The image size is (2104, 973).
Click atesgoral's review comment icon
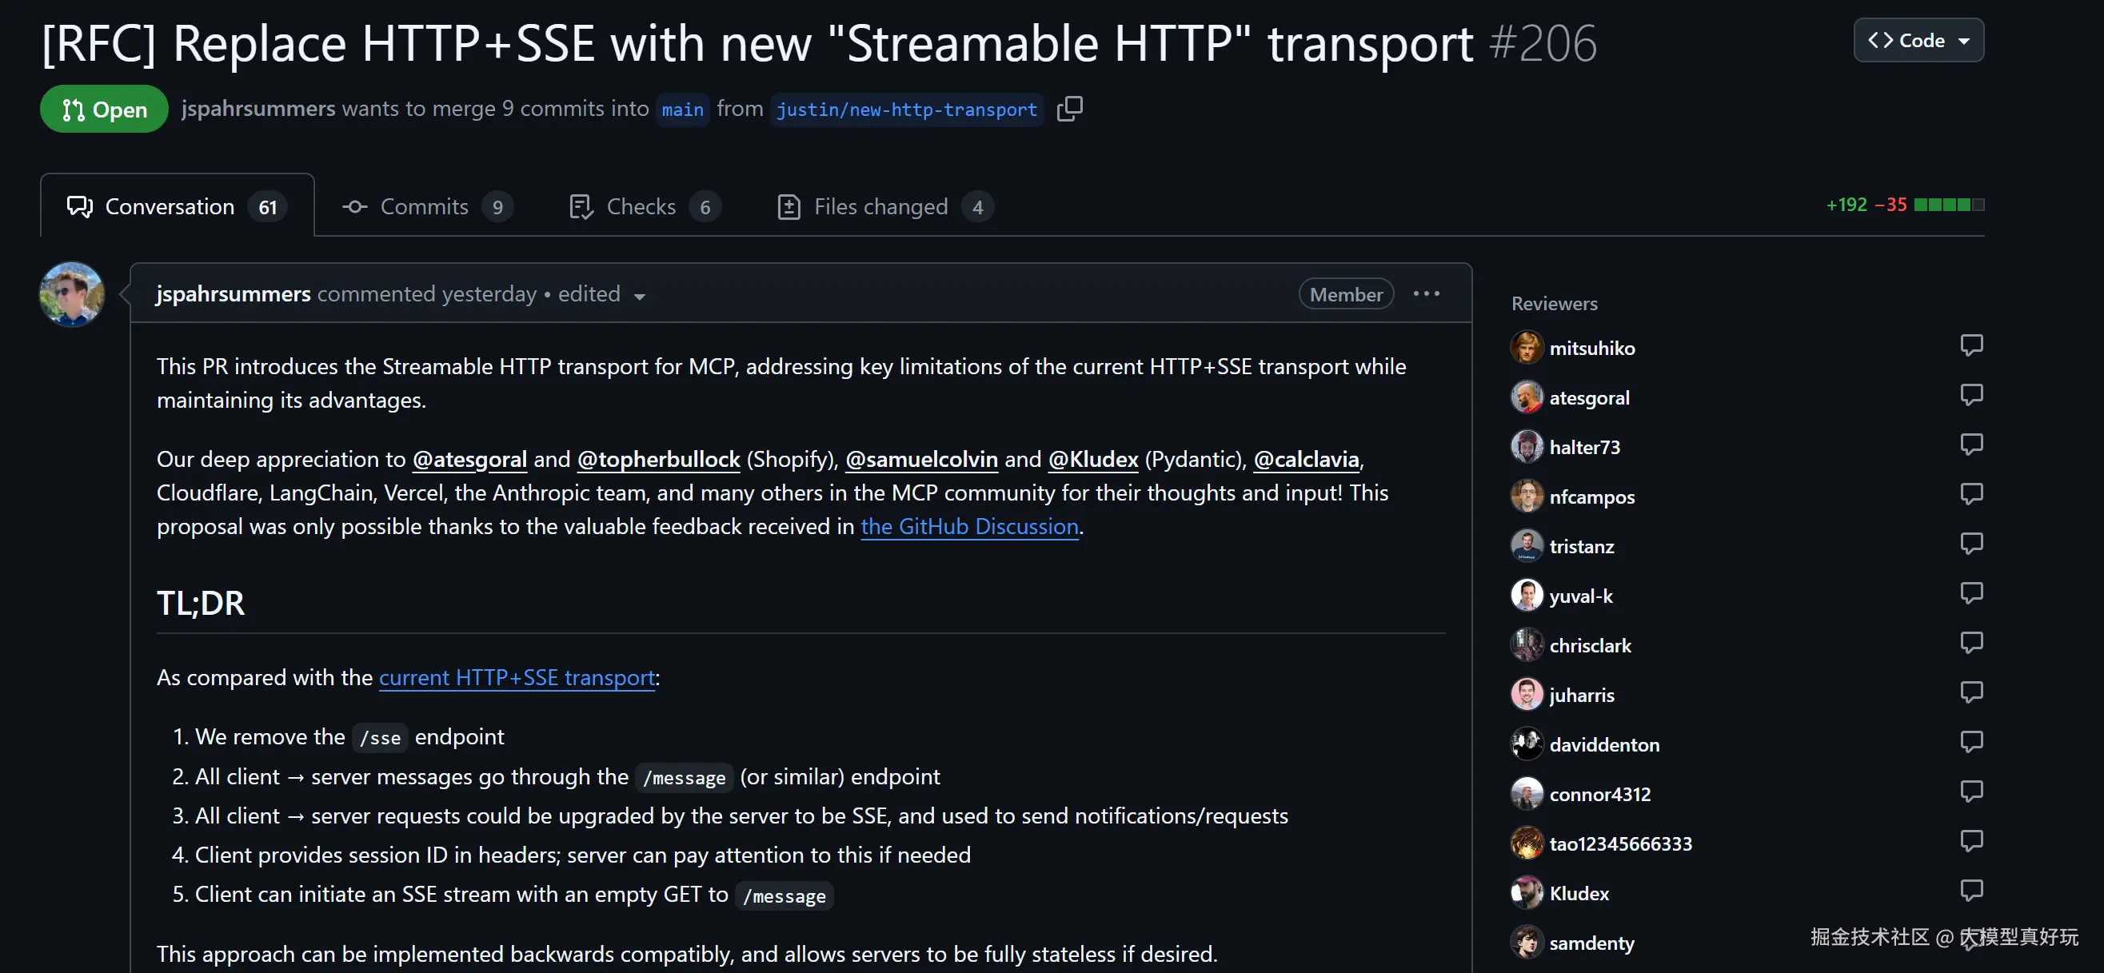(x=1971, y=395)
